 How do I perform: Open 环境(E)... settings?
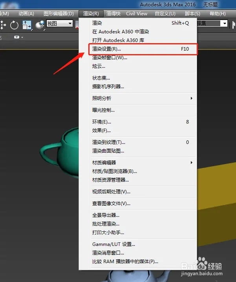[143, 122]
